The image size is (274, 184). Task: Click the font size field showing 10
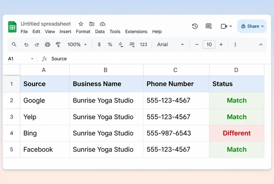pos(209,45)
